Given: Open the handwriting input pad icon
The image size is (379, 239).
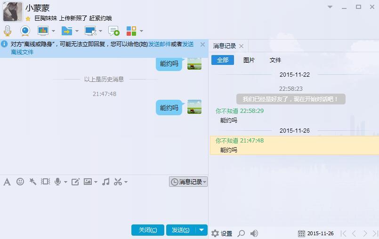Looking at the screenshot, I should [75, 182].
